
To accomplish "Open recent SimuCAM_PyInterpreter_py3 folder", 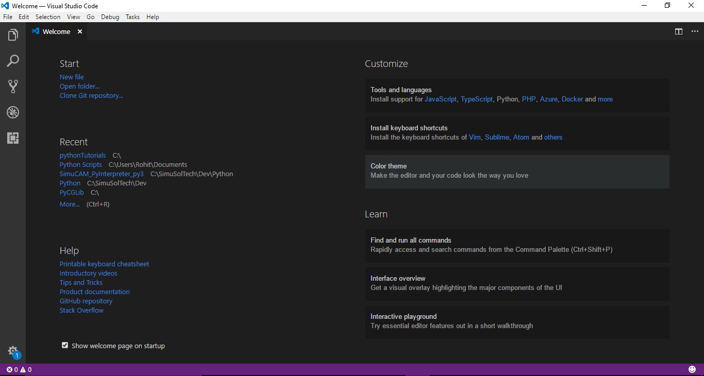I will [x=102, y=174].
